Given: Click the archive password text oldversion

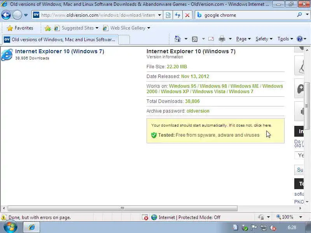Looking at the screenshot, I should (x=198, y=111).
